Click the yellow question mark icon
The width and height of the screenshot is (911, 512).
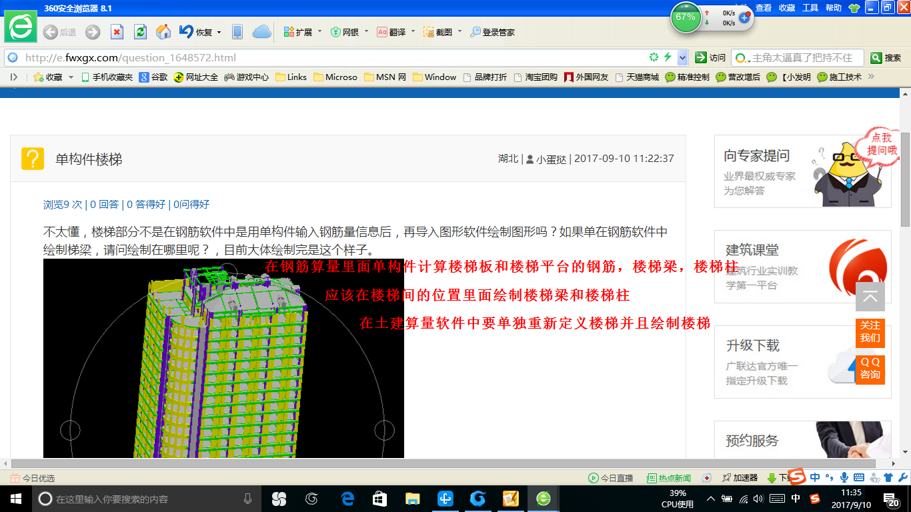tap(33, 159)
